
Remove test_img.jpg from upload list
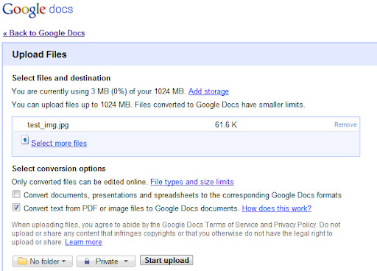[x=345, y=124]
